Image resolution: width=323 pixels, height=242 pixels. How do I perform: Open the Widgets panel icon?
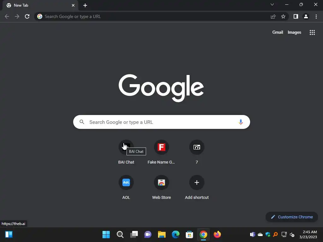tap(9, 234)
